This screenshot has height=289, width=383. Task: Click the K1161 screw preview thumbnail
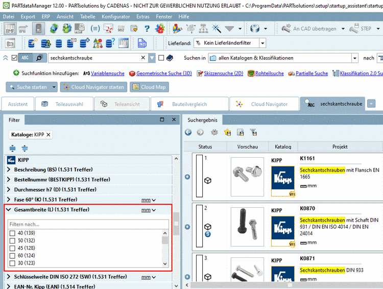[247, 177]
